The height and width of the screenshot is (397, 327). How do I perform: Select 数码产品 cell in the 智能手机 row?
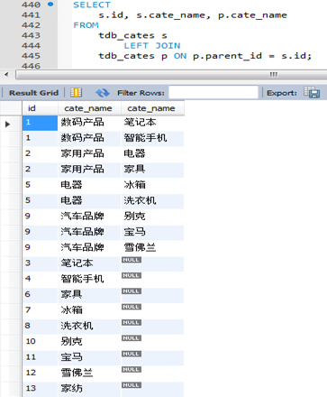pyautogui.click(x=89, y=139)
